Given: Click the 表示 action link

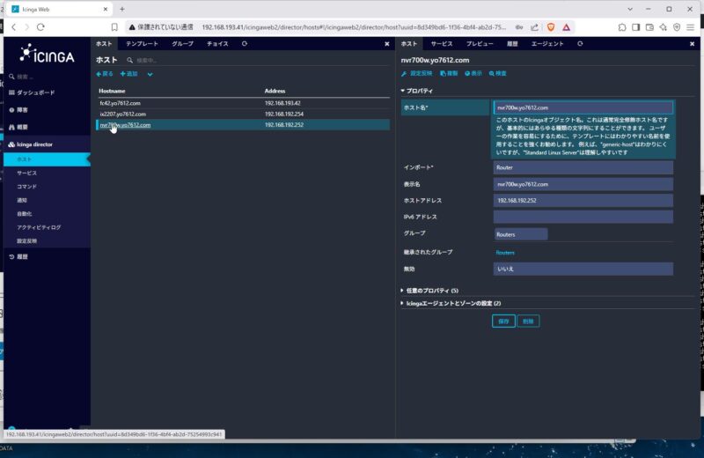Looking at the screenshot, I should pos(473,73).
